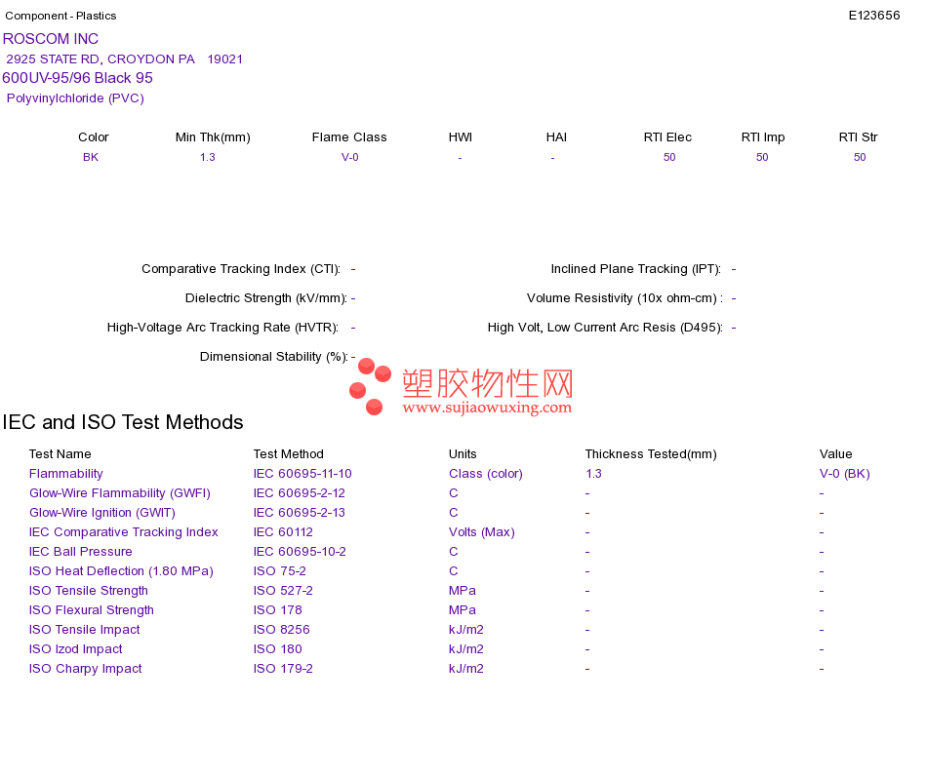Screen dimensions: 927x780
Task: Click the Volume Resistivity (10x ohm-cm) label
Action: 625,297
